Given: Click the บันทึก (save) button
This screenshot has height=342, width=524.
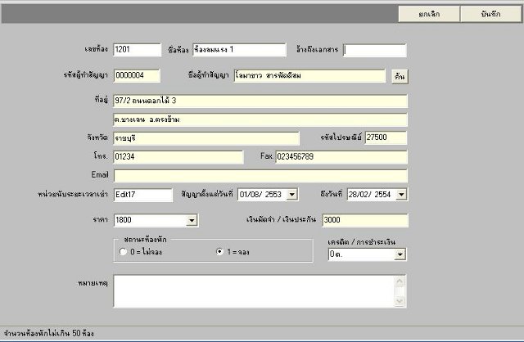Looking at the screenshot, I should (x=491, y=14).
